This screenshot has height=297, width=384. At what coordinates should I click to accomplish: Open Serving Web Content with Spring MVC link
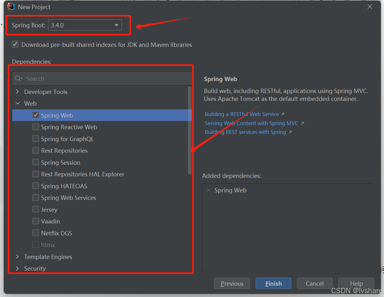(252, 123)
